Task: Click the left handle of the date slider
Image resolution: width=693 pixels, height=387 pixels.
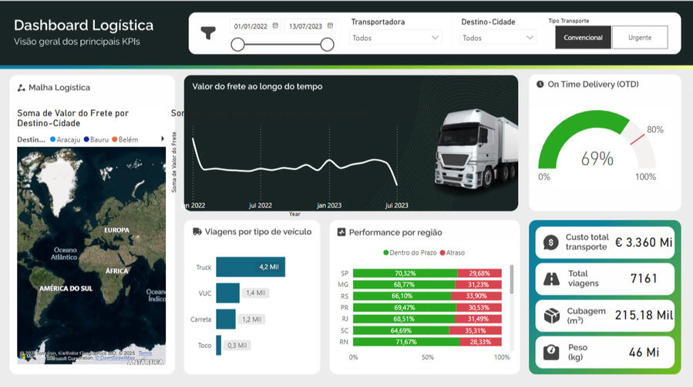Action: (237, 45)
